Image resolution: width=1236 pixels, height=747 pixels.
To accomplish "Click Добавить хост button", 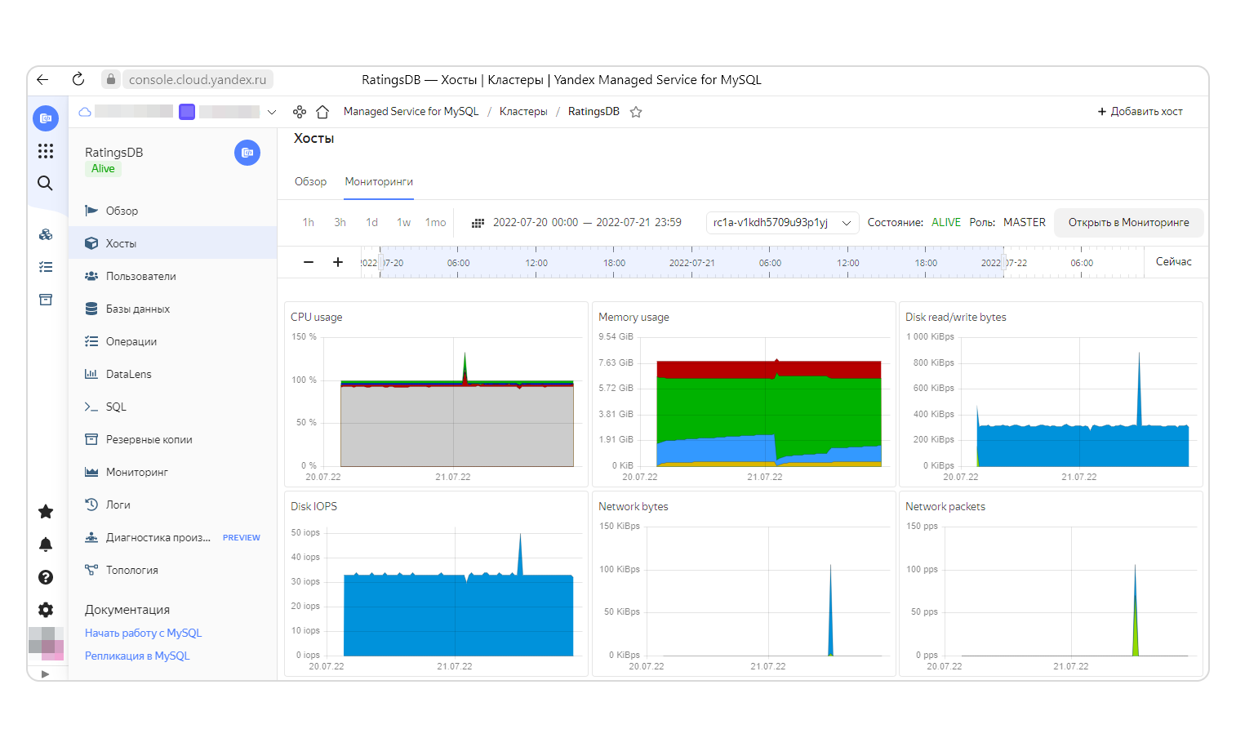I will coord(1140,112).
